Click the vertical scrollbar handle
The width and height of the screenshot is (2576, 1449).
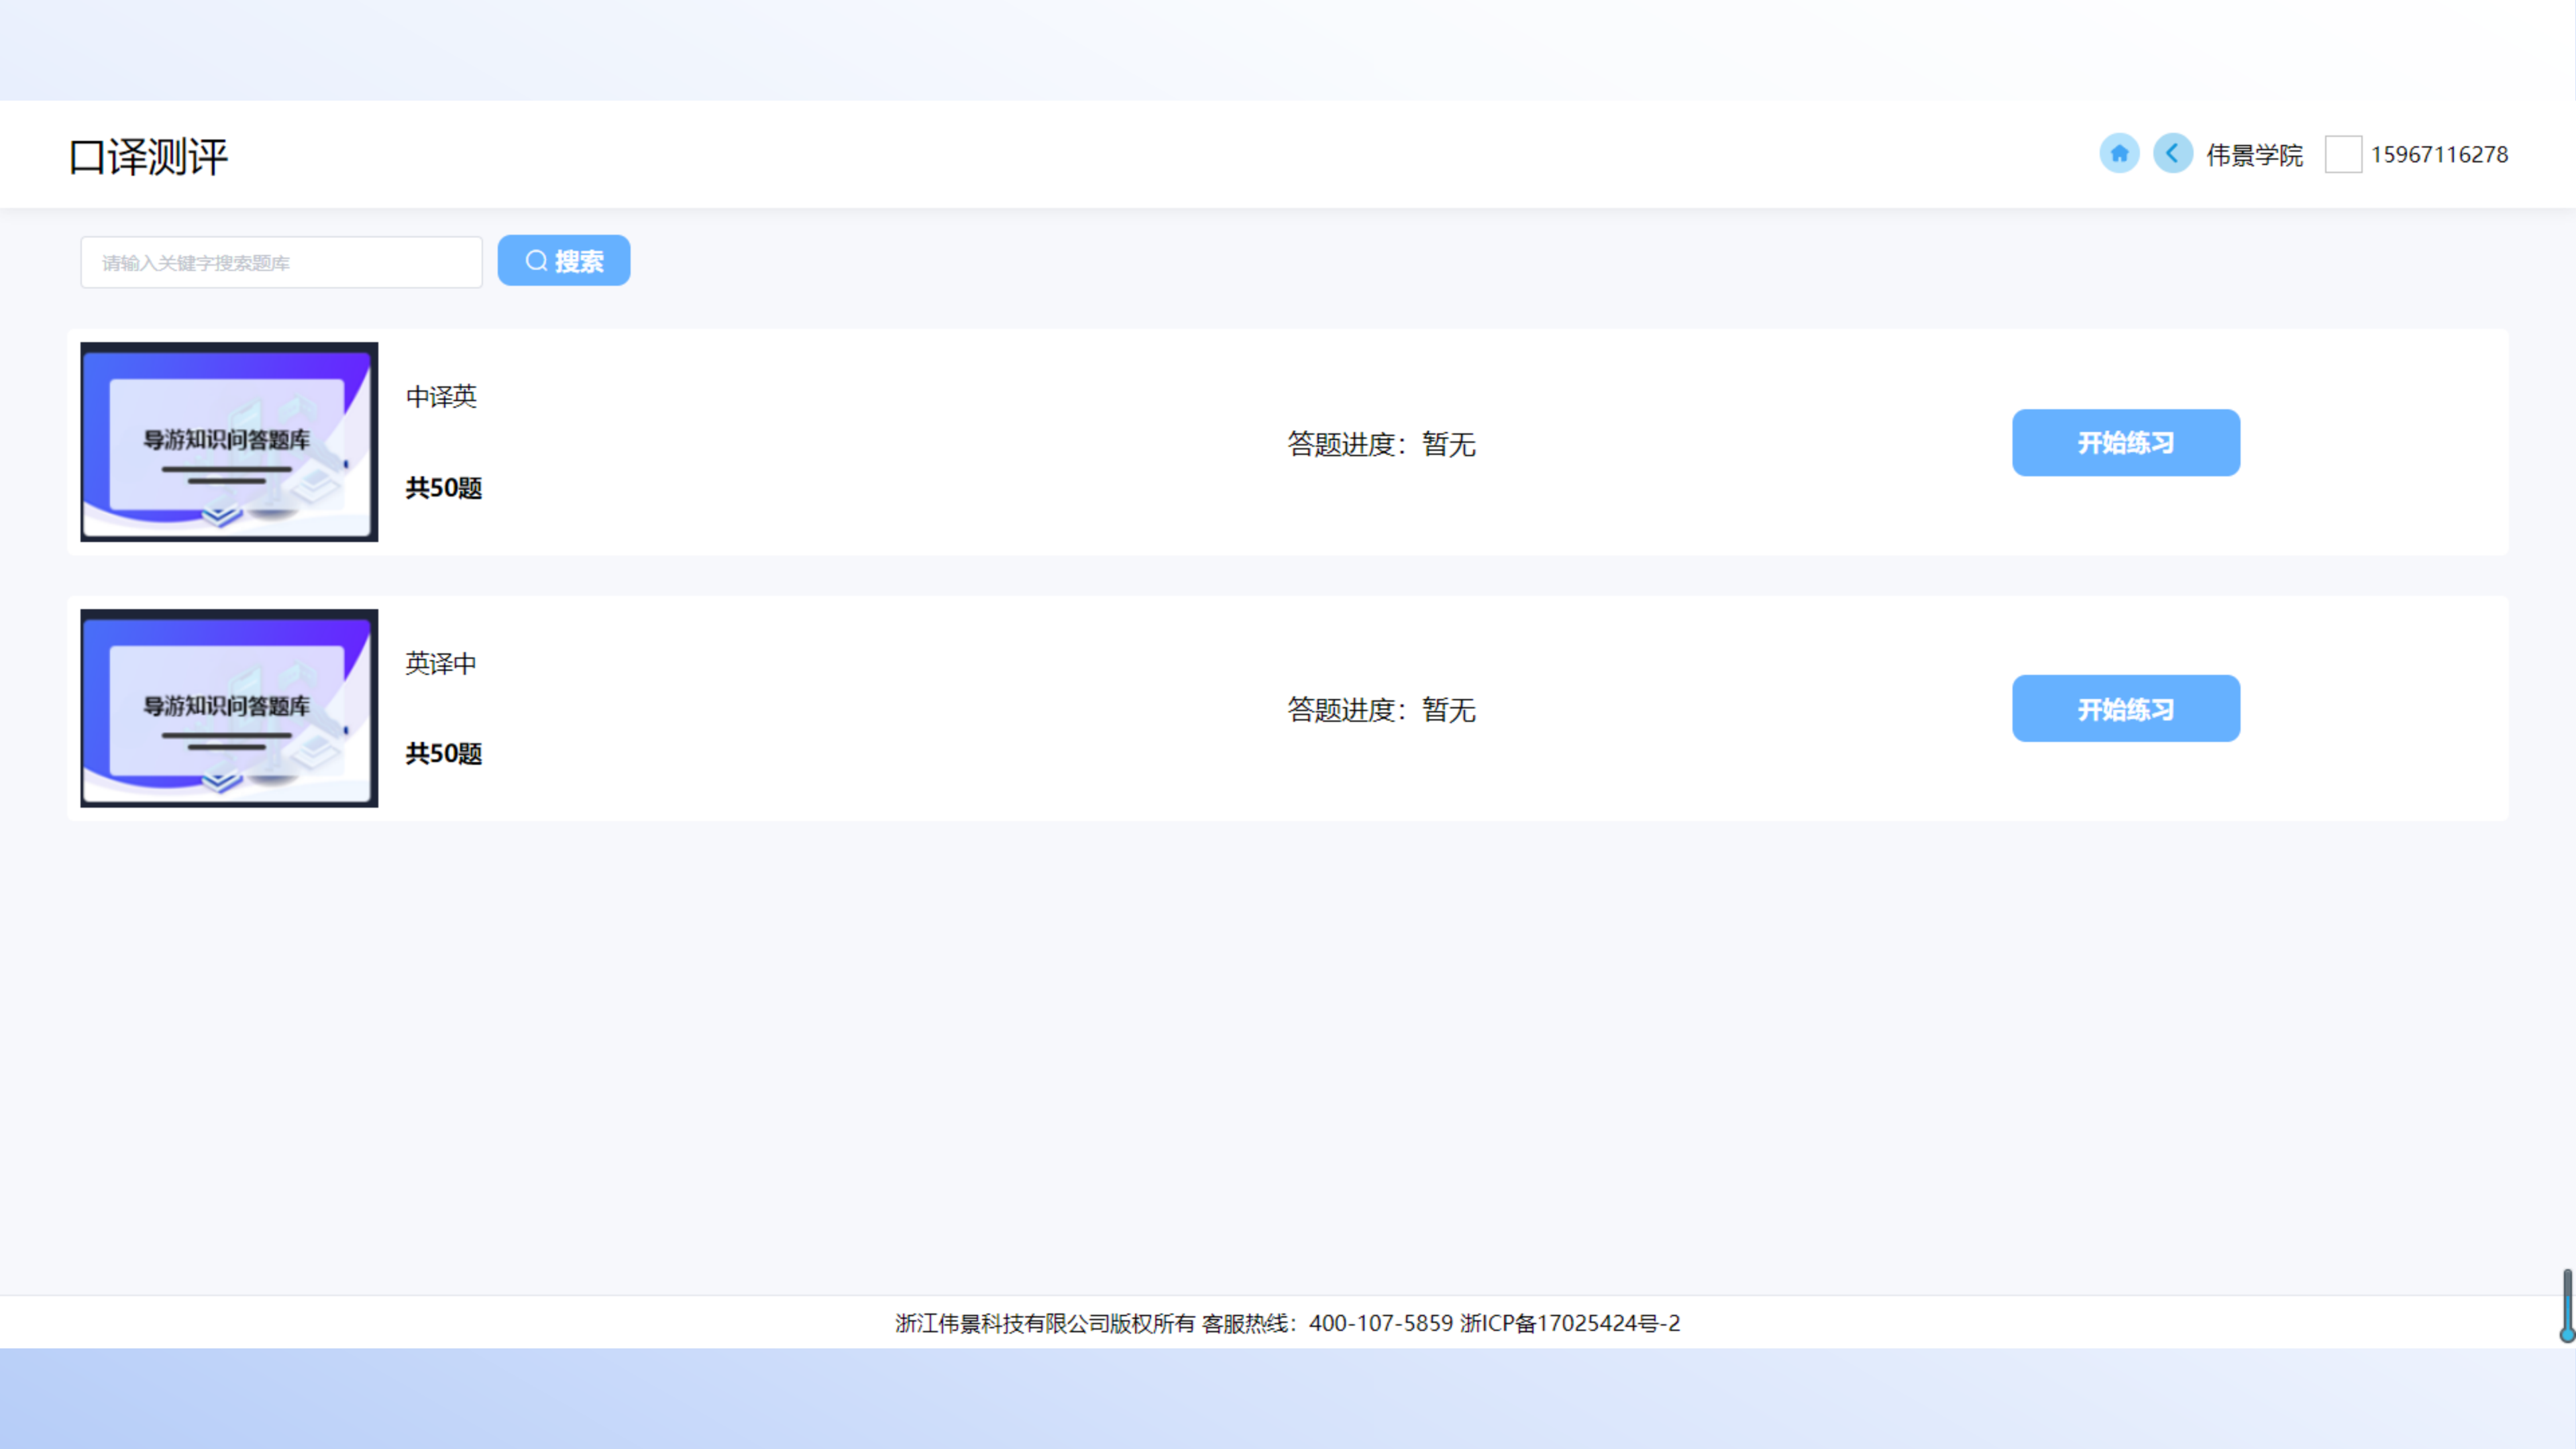(x=2567, y=1305)
